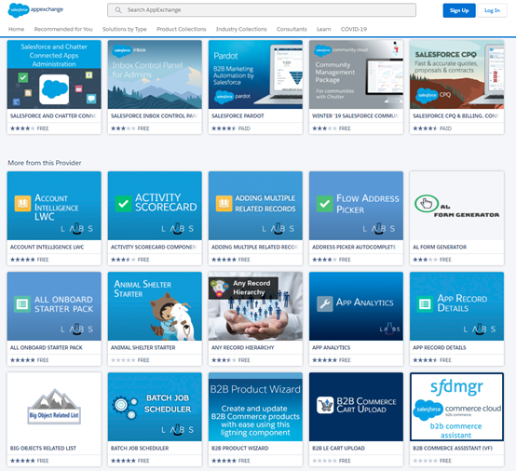The image size is (516, 471).
Task: Click WINTER '19 SALESFORCE COMMUN title
Action: (356, 115)
